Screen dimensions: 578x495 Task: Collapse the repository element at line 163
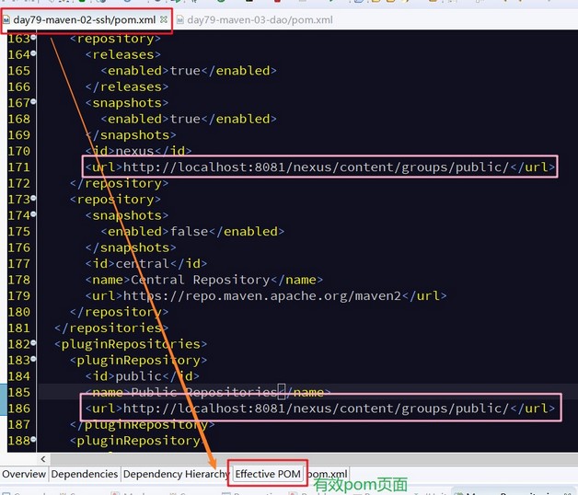pyautogui.click(x=33, y=37)
